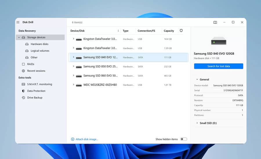The width and height of the screenshot is (261, 159).
Task: Select the 14.4 GB Kingston DataTraveler name
Action: [100, 39]
